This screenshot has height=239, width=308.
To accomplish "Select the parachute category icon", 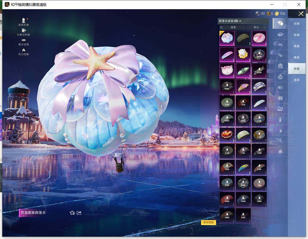I will [280, 24].
